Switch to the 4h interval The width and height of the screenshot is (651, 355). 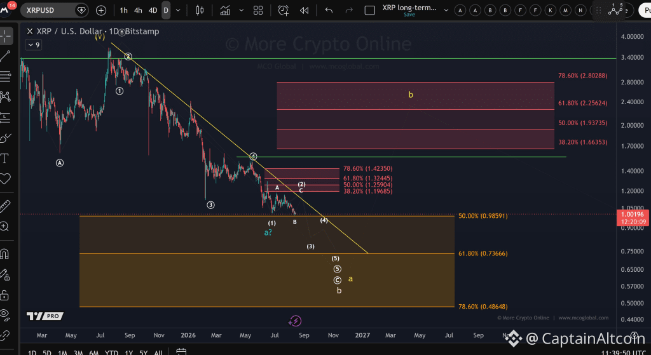coord(138,10)
